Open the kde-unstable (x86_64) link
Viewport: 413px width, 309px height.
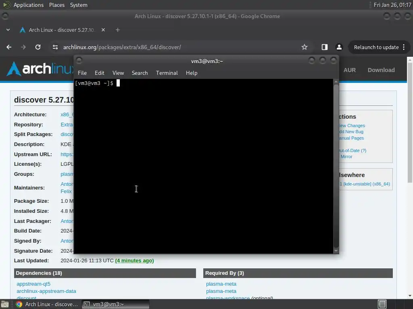click(365, 184)
